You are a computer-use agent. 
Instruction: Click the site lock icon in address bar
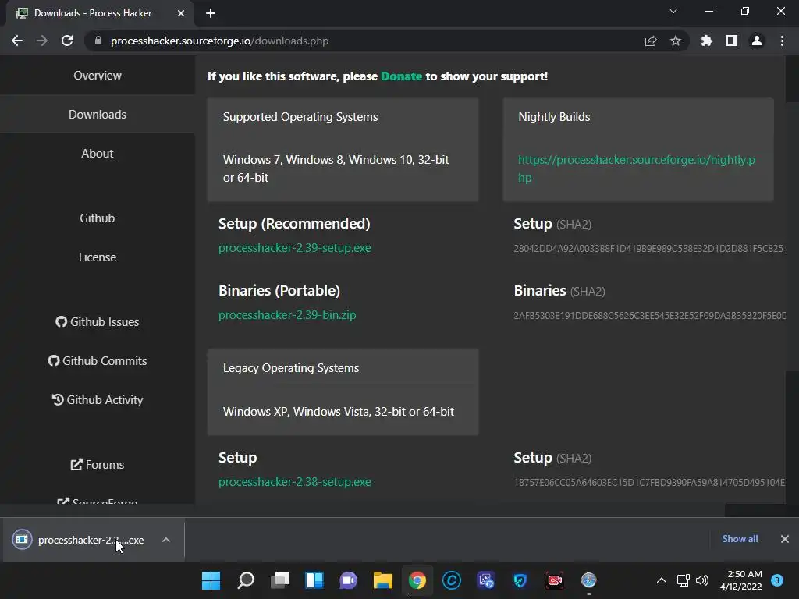click(98, 41)
